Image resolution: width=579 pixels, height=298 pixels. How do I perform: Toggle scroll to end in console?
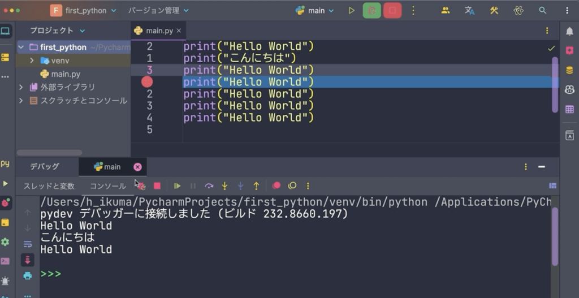[27, 260]
